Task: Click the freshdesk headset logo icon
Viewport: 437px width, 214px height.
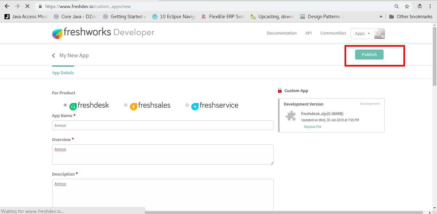Action: (73, 107)
